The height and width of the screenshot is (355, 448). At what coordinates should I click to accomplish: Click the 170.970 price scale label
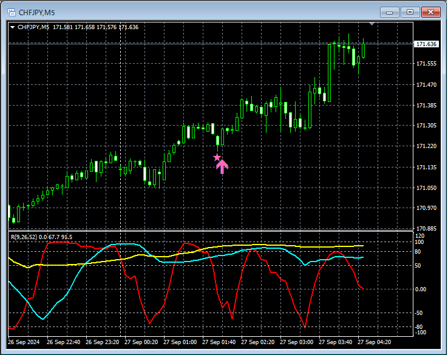(x=427, y=208)
